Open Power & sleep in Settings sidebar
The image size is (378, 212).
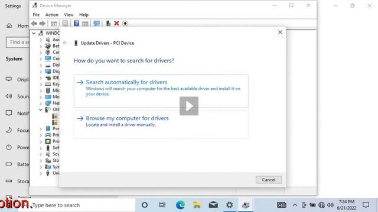point(17,147)
